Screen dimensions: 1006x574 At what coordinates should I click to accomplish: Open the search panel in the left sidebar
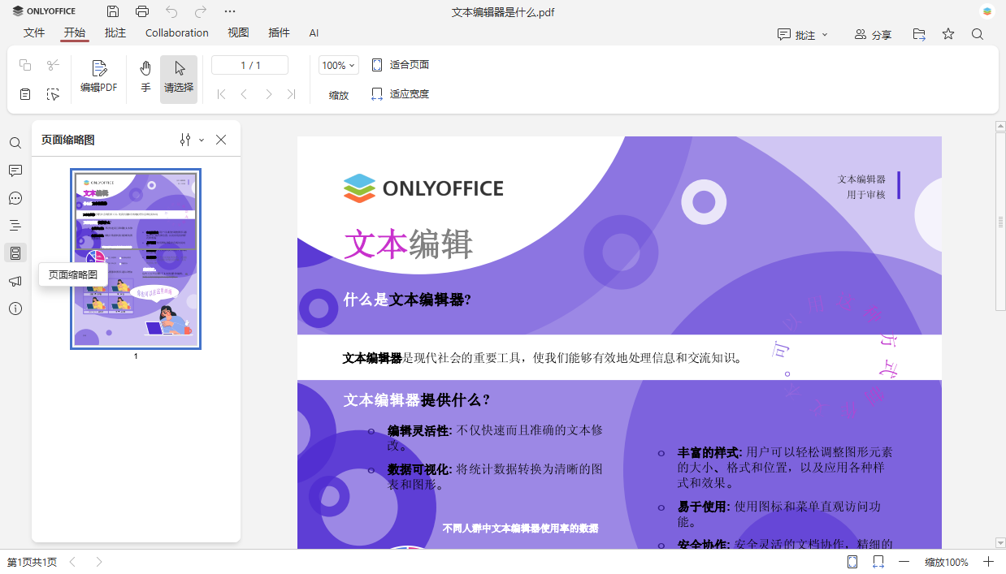coord(15,143)
